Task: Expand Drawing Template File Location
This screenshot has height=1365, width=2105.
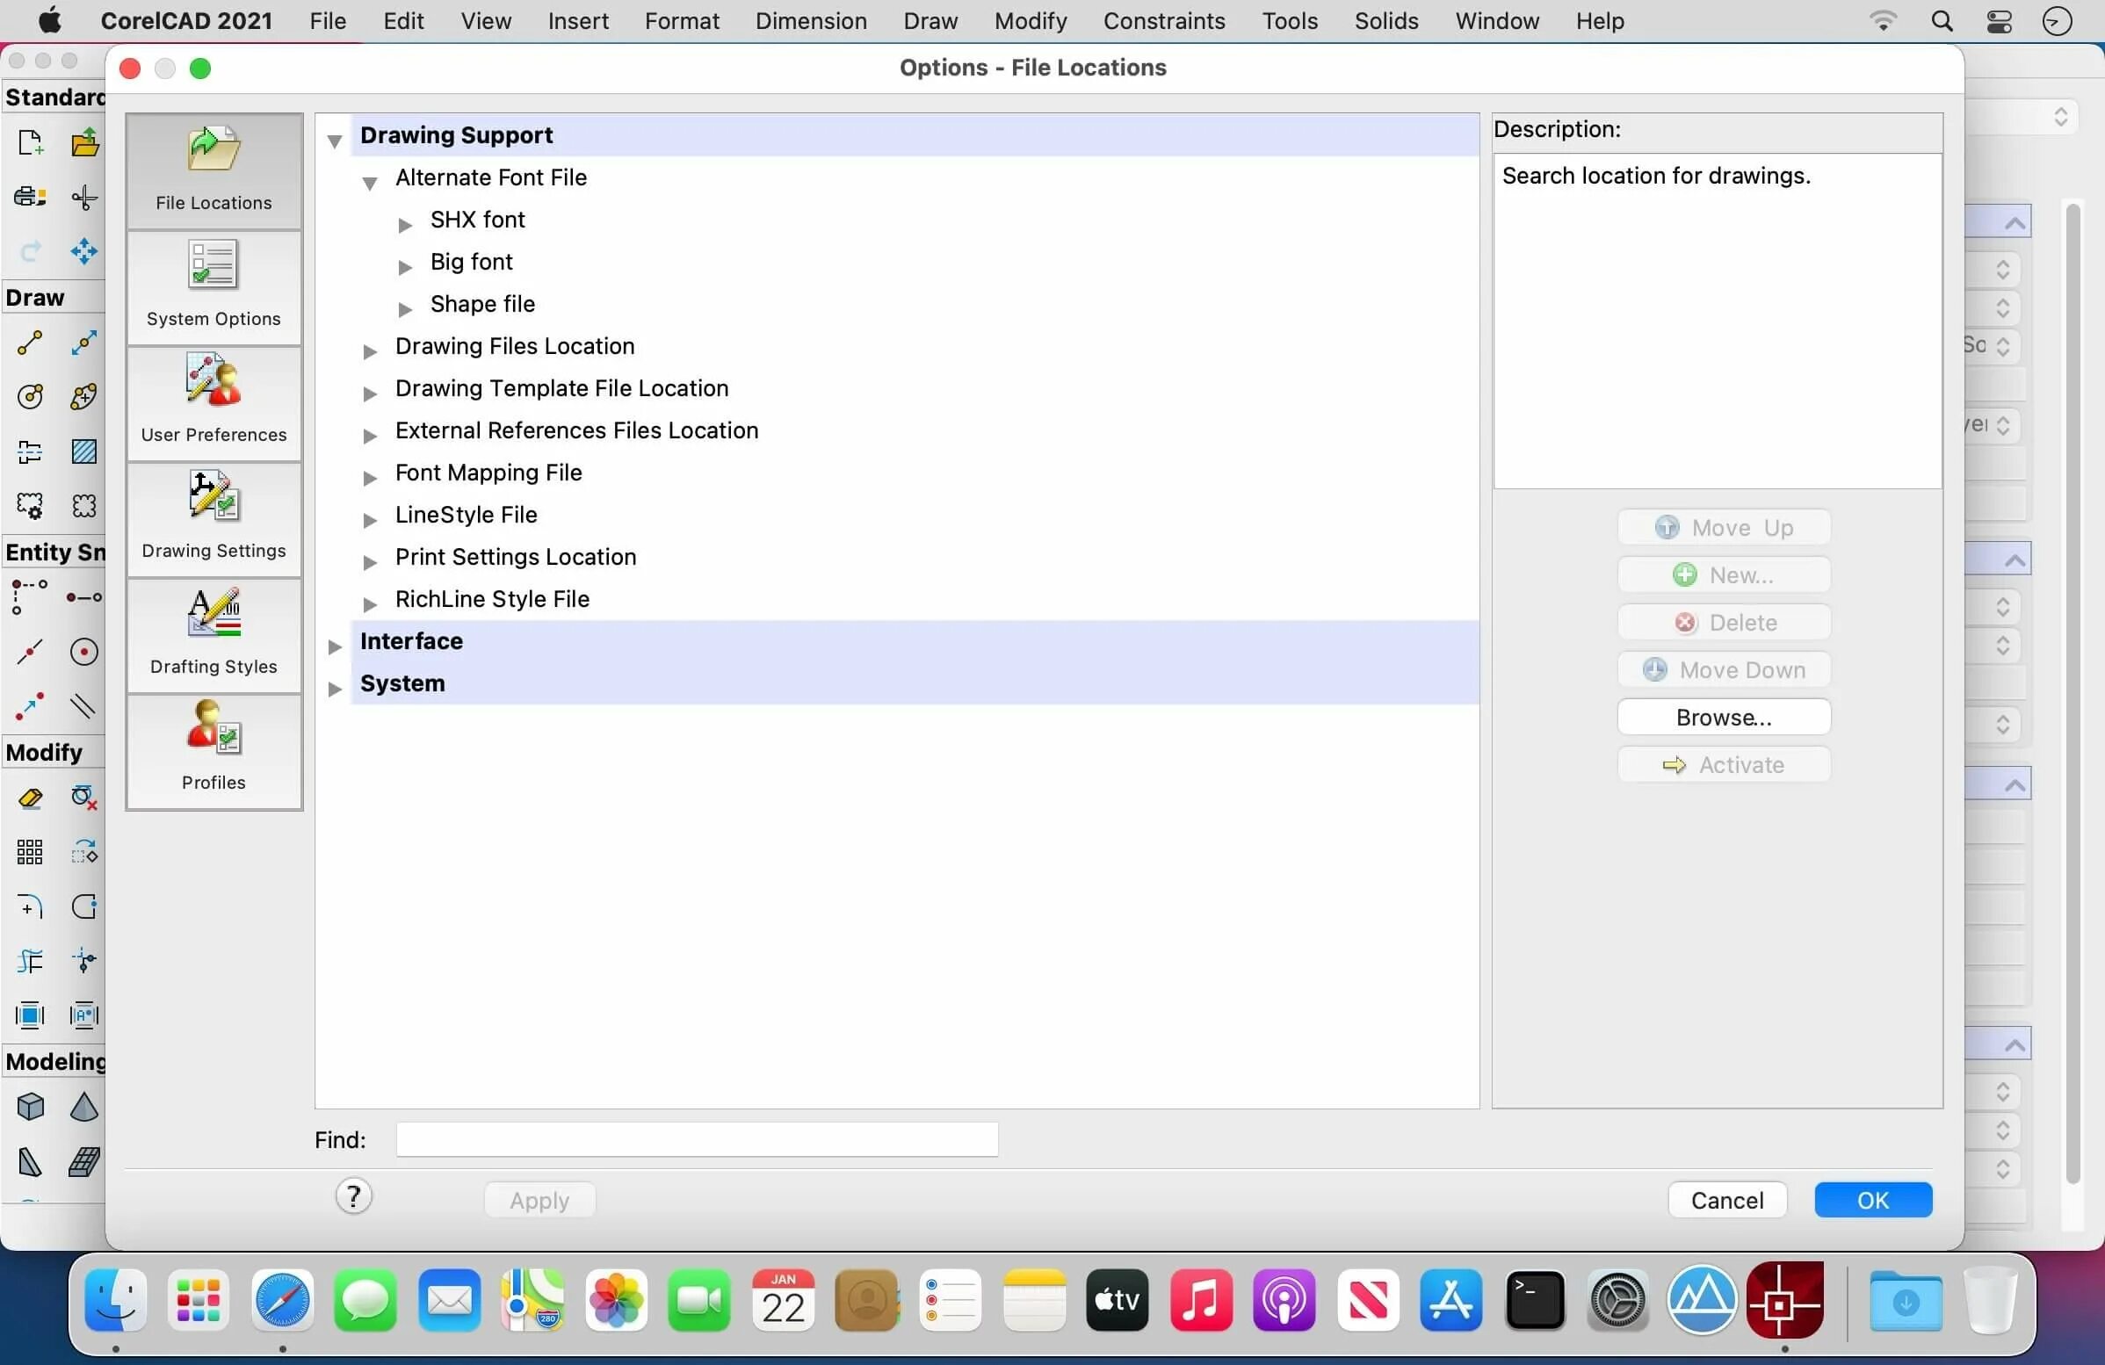Action: tap(370, 394)
